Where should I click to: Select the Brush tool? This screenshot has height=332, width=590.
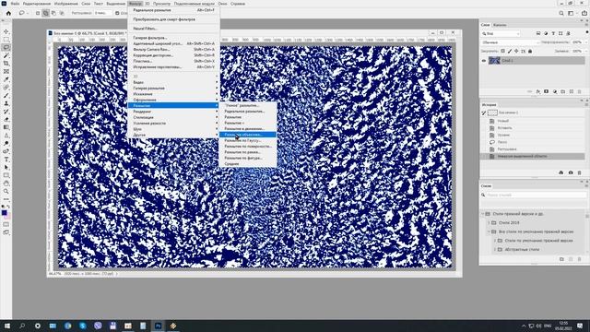6,95
